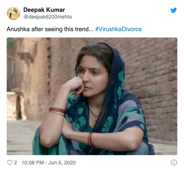
Task: Open Deepak Kumar's profile avatar
Action: click(13, 13)
